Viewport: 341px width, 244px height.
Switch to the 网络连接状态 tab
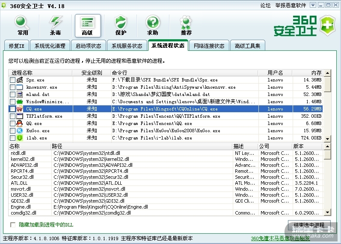[209, 46]
